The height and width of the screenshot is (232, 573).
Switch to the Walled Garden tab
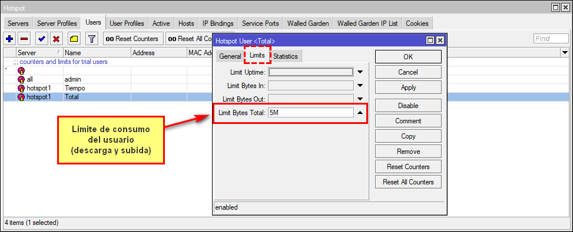click(x=308, y=23)
